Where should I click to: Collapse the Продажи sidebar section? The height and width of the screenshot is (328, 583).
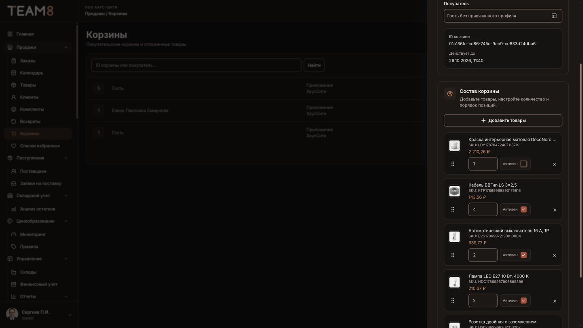point(66,47)
